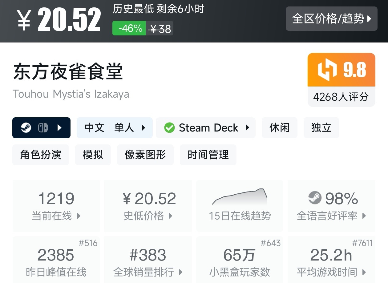
Task: Click the 15-day online trend chart
Action: pyautogui.click(x=240, y=197)
